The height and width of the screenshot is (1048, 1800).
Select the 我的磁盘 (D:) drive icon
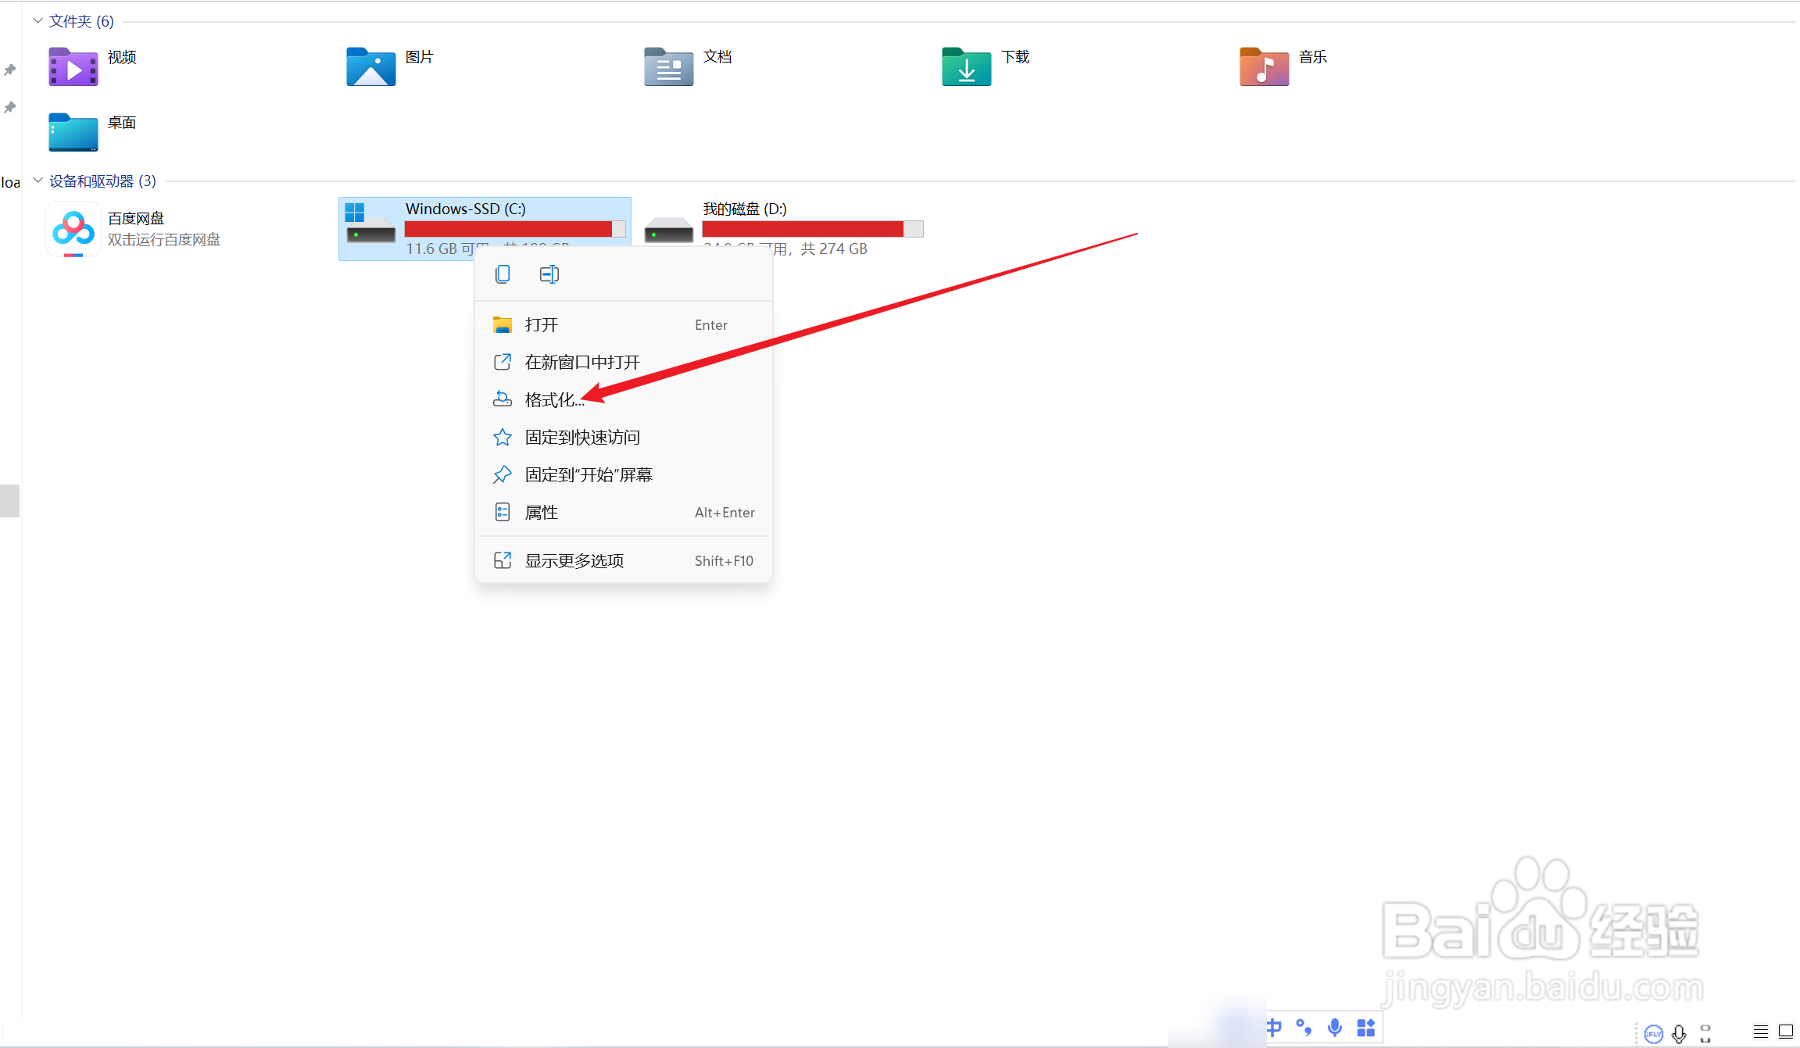click(x=668, y=231)
